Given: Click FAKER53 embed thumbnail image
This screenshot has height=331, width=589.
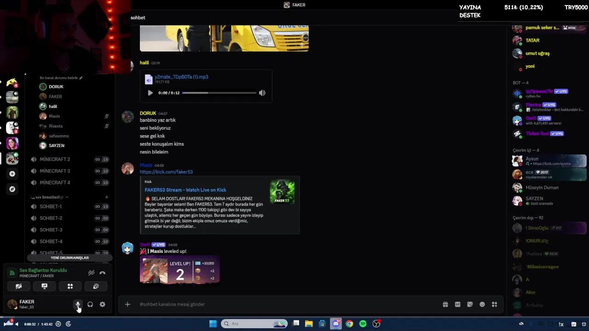Looking at the screenshot, I should point(282,192).
